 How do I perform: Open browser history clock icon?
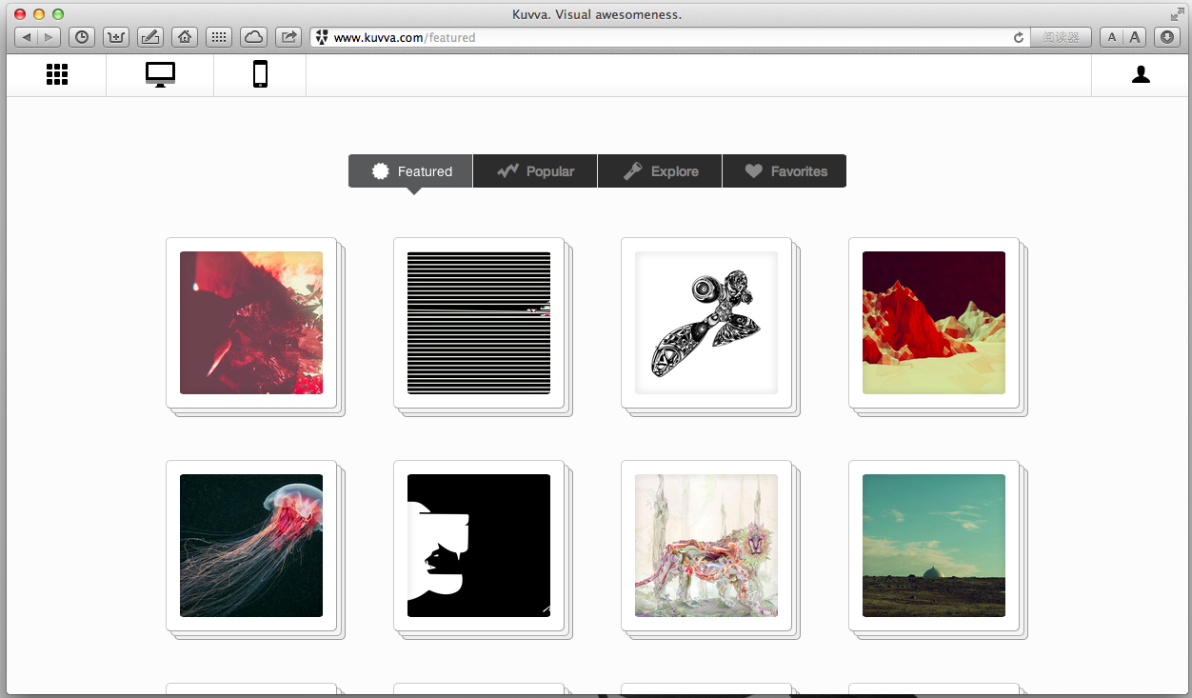point(82,37)
